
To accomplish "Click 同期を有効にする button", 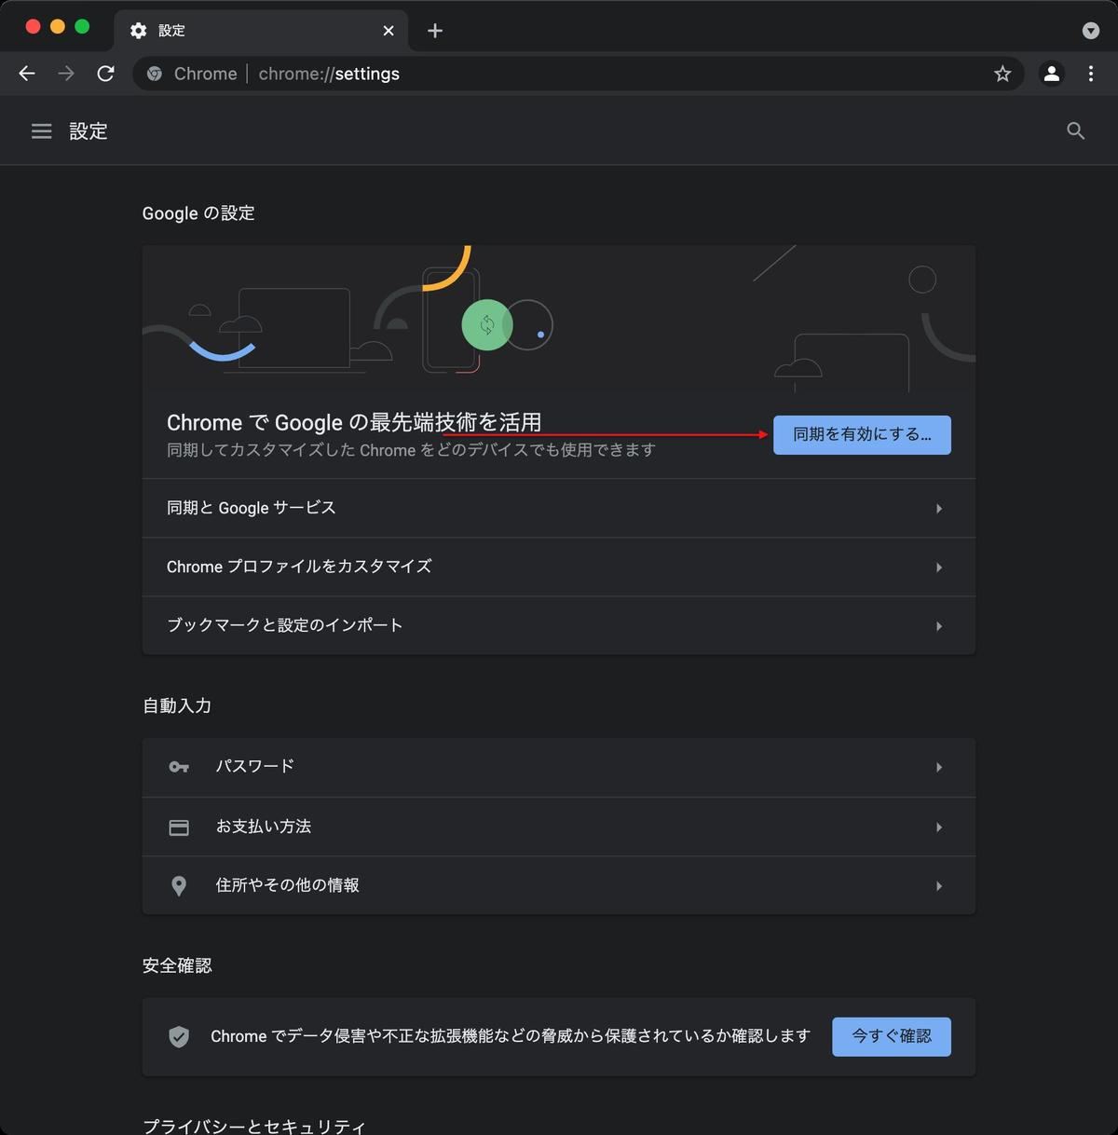I will click(862, 435).
